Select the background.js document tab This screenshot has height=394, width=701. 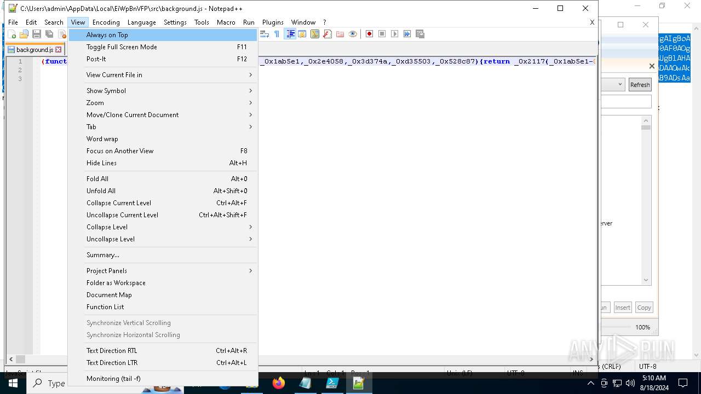(35, 49)
